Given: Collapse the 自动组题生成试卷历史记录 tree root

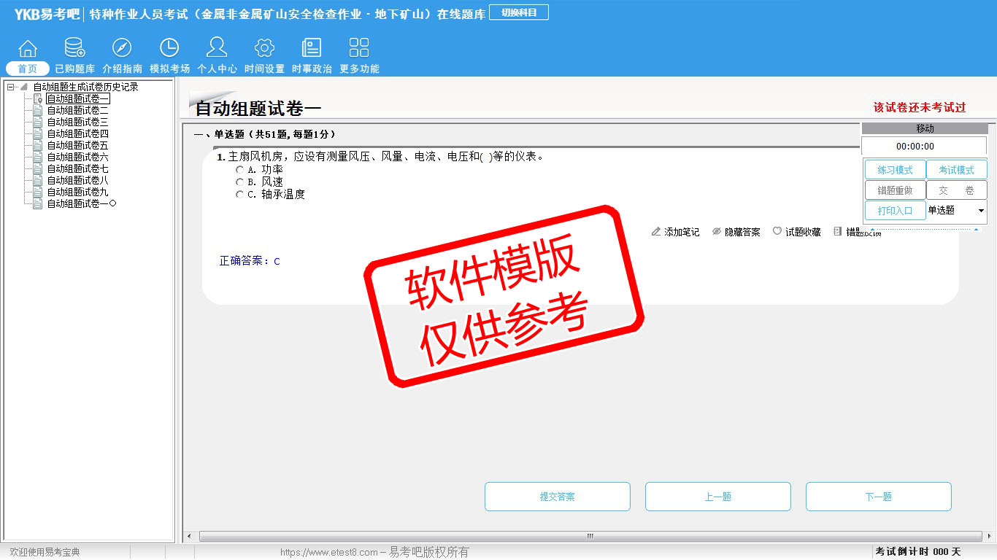Looking at the screenshot, I should 10,87.
